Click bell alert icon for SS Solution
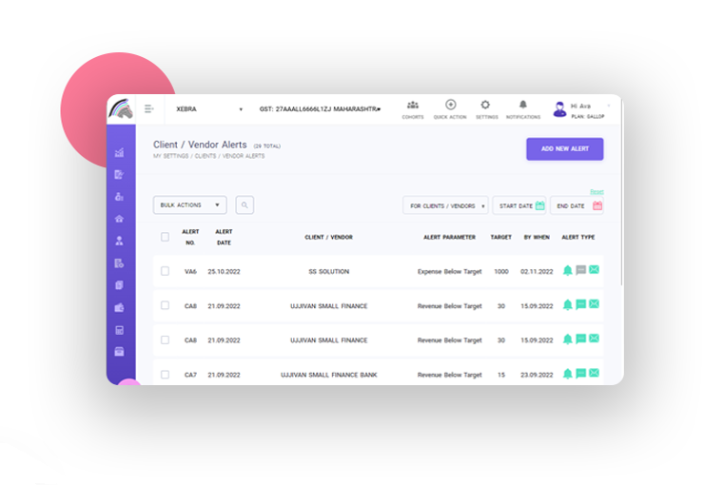Image resolution: width=705 pixels, height=485 pixels. 568,271
